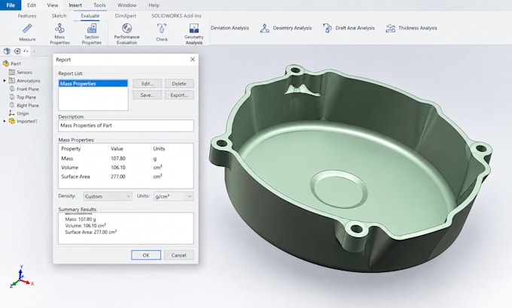This screenshot has width=512, height=308.
Task: Select the Measure tool icon
Action: [x=27, y=29]
